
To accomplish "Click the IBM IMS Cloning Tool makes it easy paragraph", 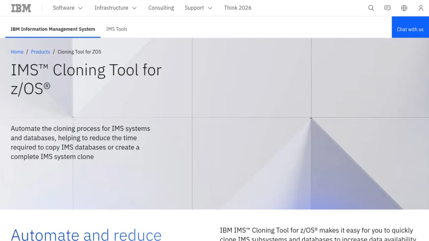I will pos(318,234).
